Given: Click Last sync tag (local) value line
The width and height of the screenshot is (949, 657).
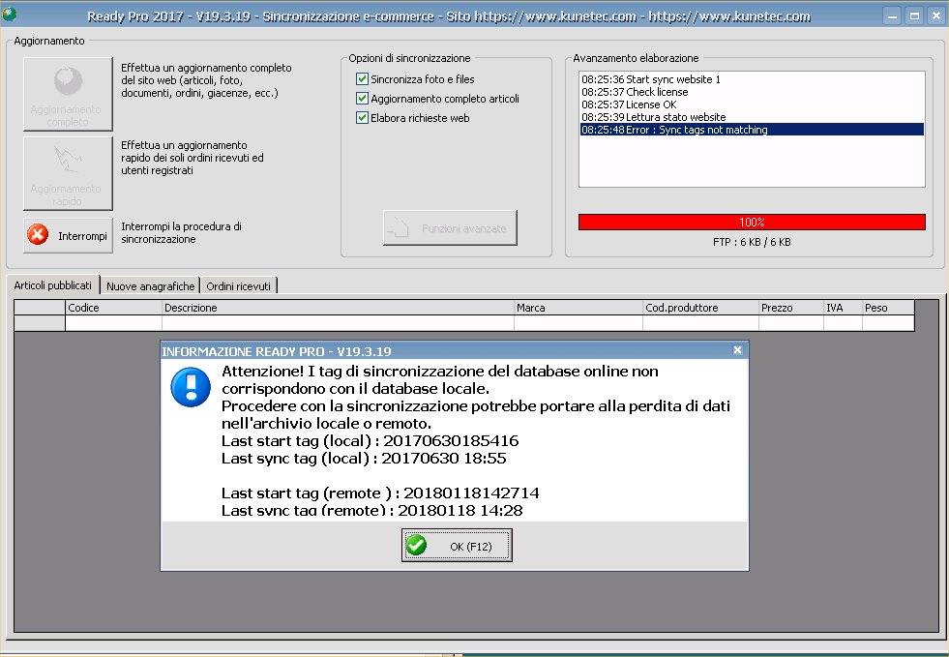Looking at the screenshot, I should 364,459.
